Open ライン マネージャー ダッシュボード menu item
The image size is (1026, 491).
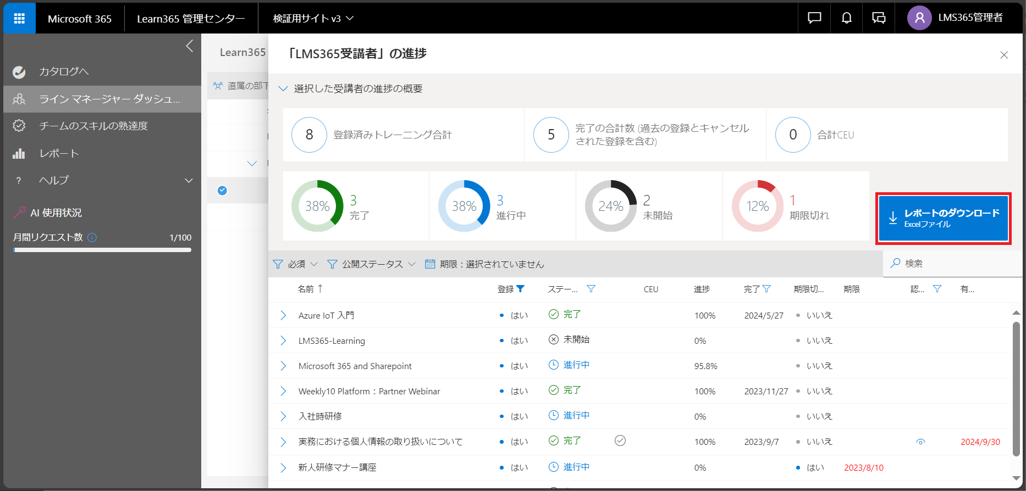pos(102,99)
